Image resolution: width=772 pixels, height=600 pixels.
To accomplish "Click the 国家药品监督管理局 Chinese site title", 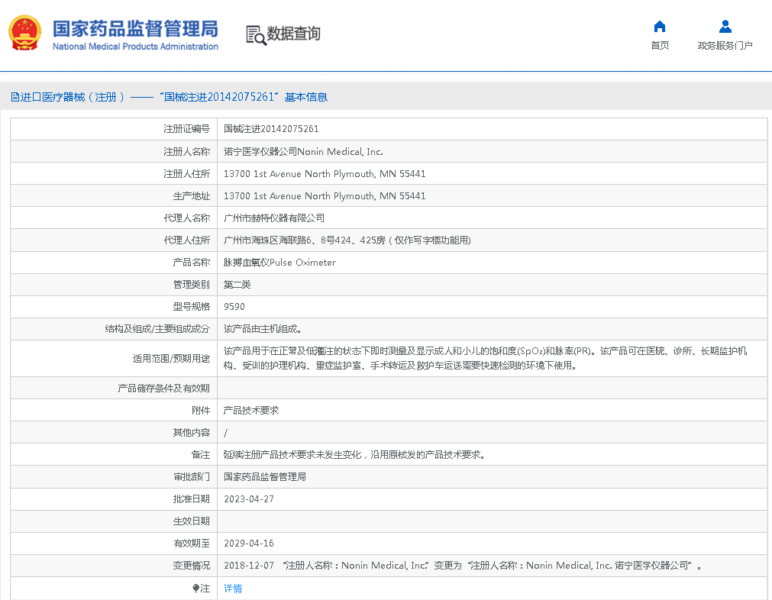I will coord(135,28).
